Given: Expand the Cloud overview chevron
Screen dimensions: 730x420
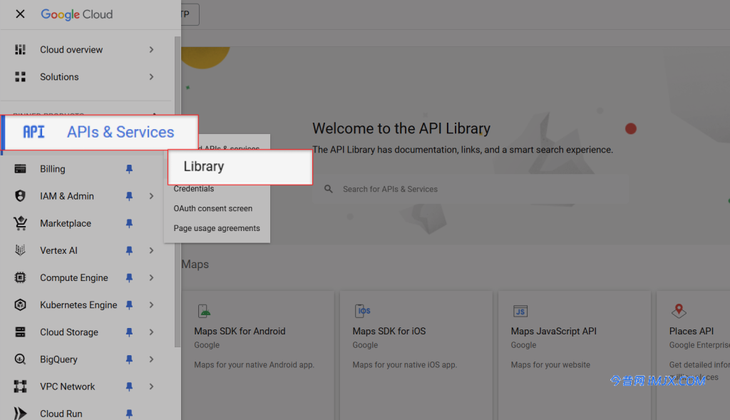Looking at the screenshot, I should 151,49.
